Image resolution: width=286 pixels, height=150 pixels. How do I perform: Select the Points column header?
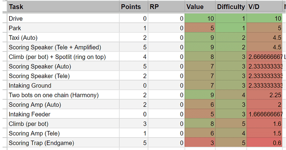tap(133, 7)
